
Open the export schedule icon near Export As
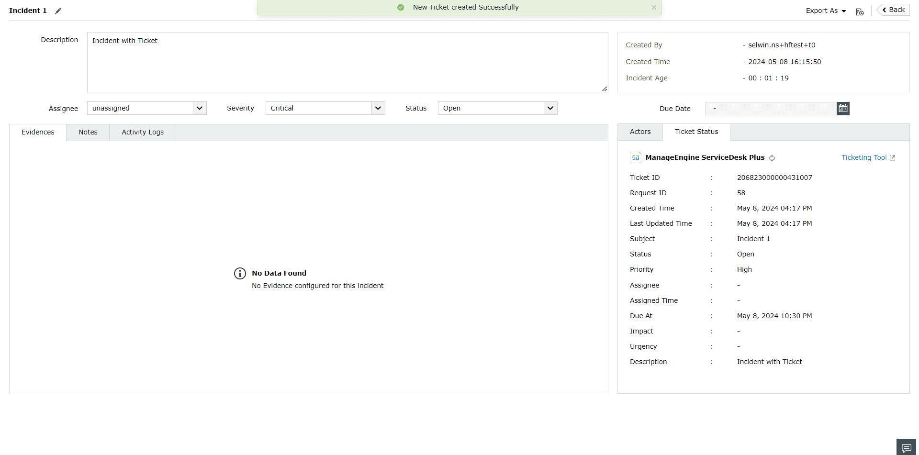(x=859, y=11)
